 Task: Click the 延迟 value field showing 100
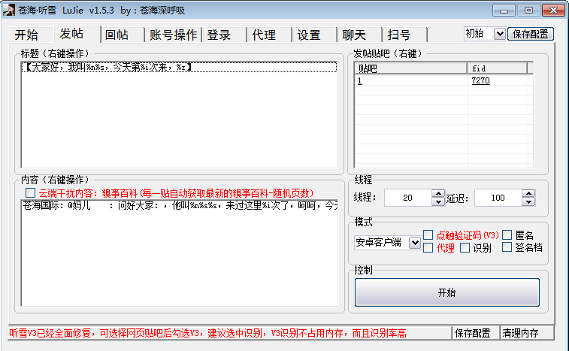coord(498,198)
